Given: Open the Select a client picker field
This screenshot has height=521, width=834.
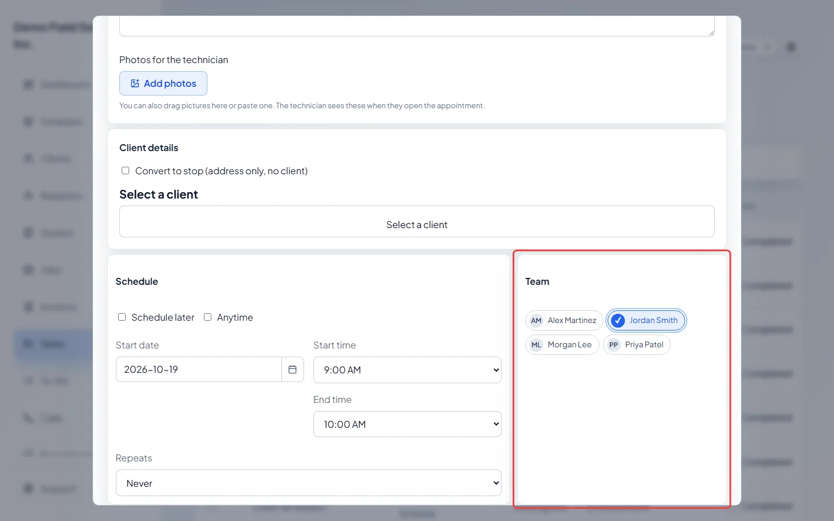Looking at the screenshot, I should coord(417,221).
